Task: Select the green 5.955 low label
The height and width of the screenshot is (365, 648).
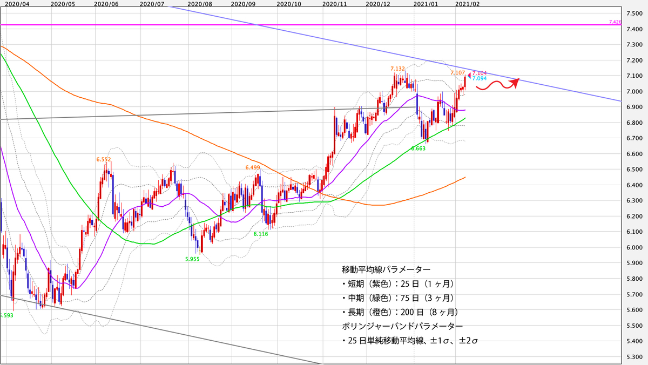Action: (193, 259)
